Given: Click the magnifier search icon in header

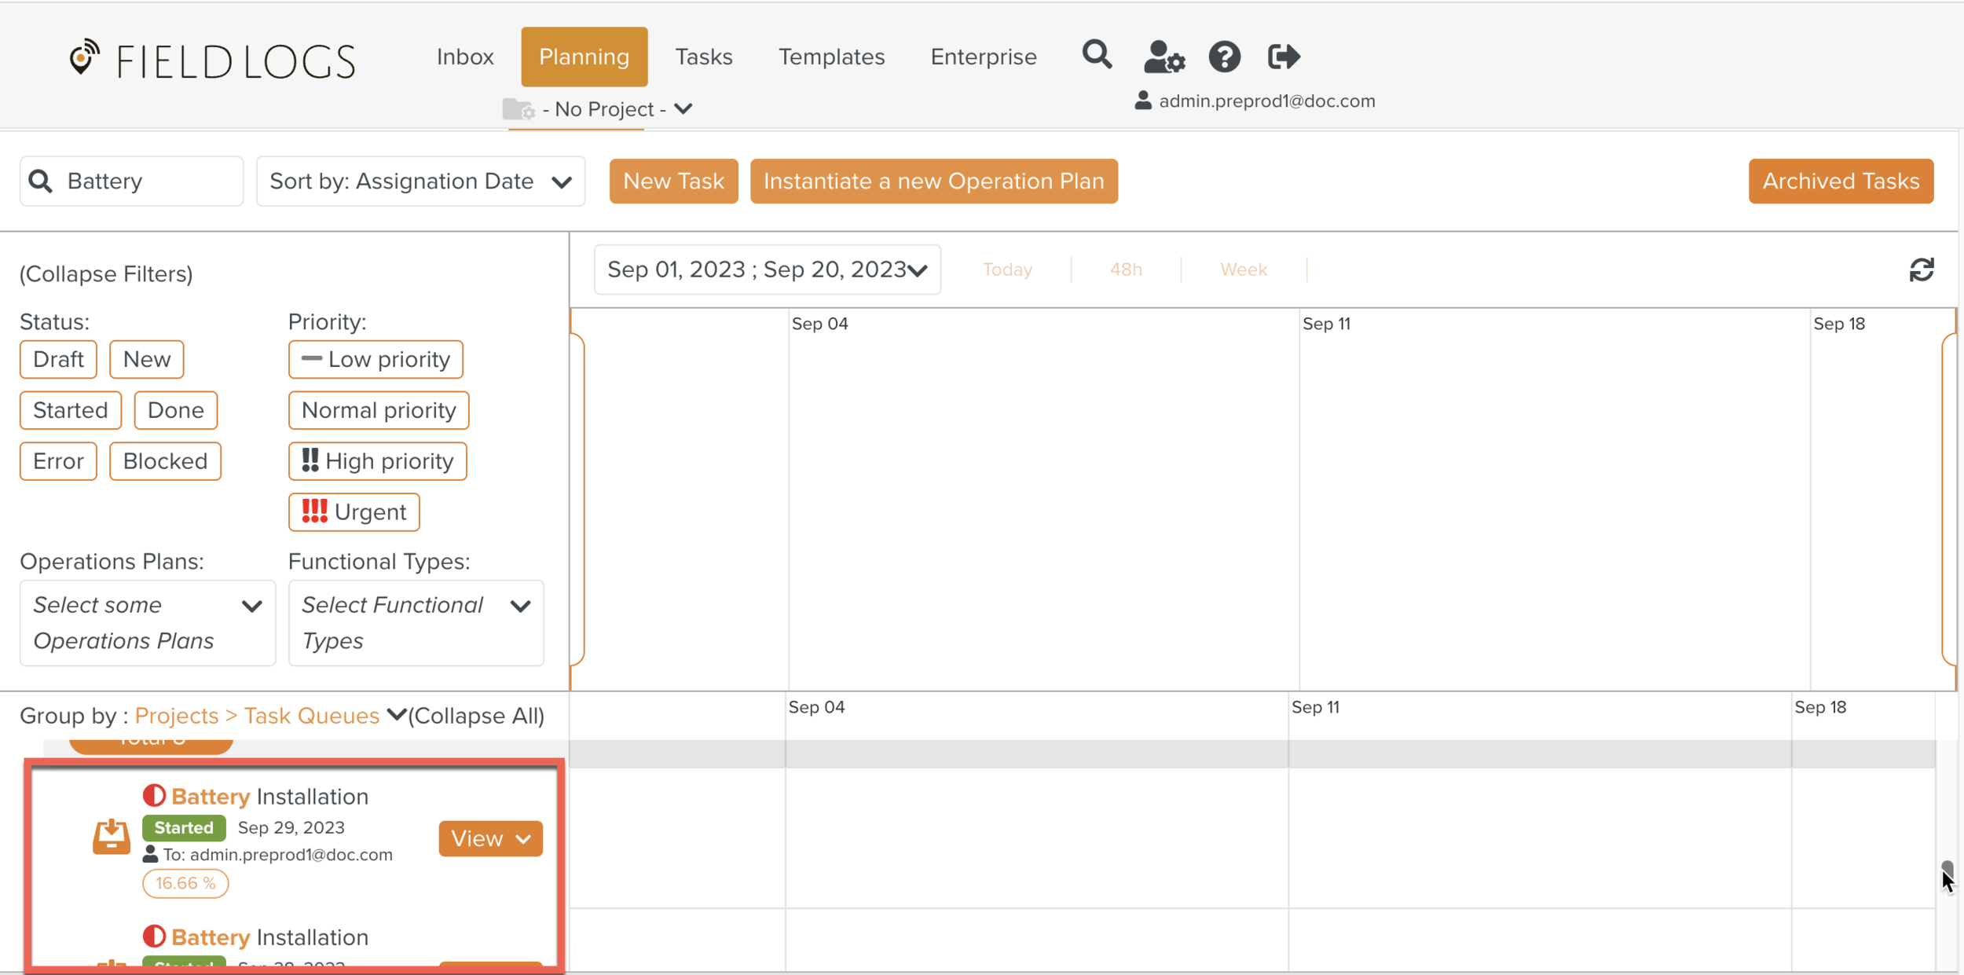Looking at the screenshot, I should (1097, 56).
